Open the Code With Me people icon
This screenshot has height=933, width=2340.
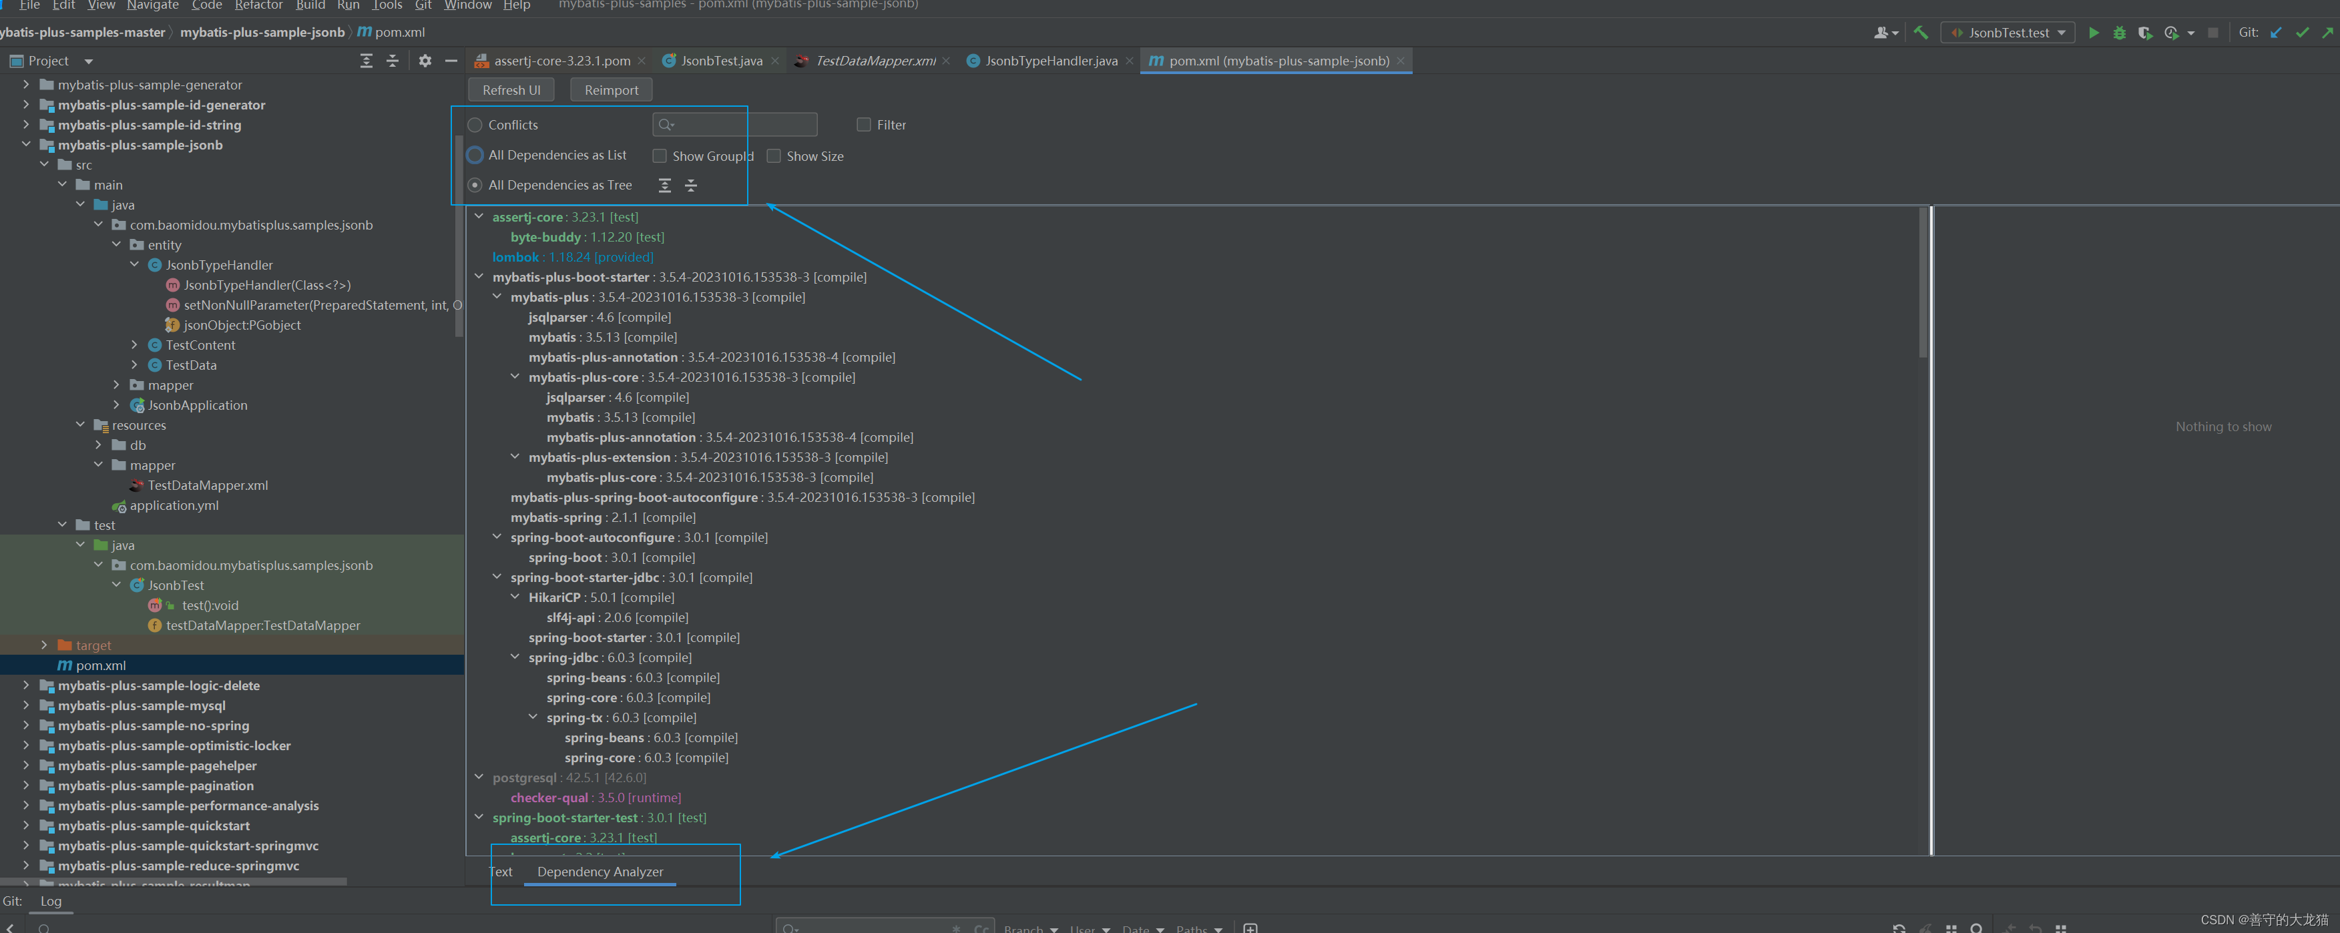coord(1882,33)
